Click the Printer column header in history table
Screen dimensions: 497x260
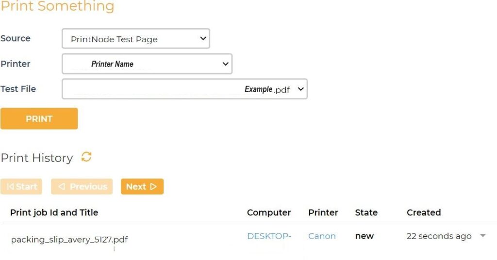pyautogui.click(x=323, y=212)
